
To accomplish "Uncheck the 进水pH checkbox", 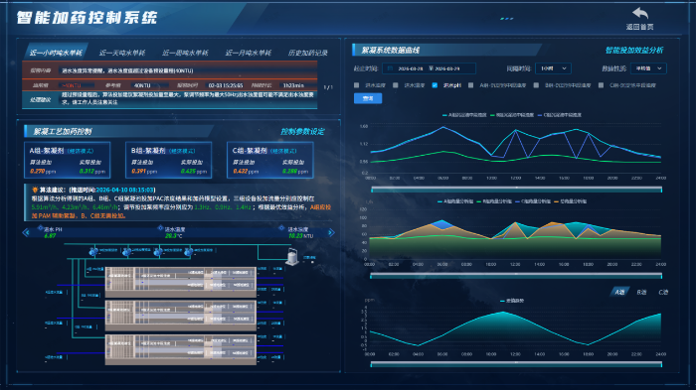I will click(x=435, y=85).
